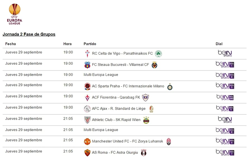Select the Fecha column header
This screenshot has width=251, height=163.
pos(11,44)
